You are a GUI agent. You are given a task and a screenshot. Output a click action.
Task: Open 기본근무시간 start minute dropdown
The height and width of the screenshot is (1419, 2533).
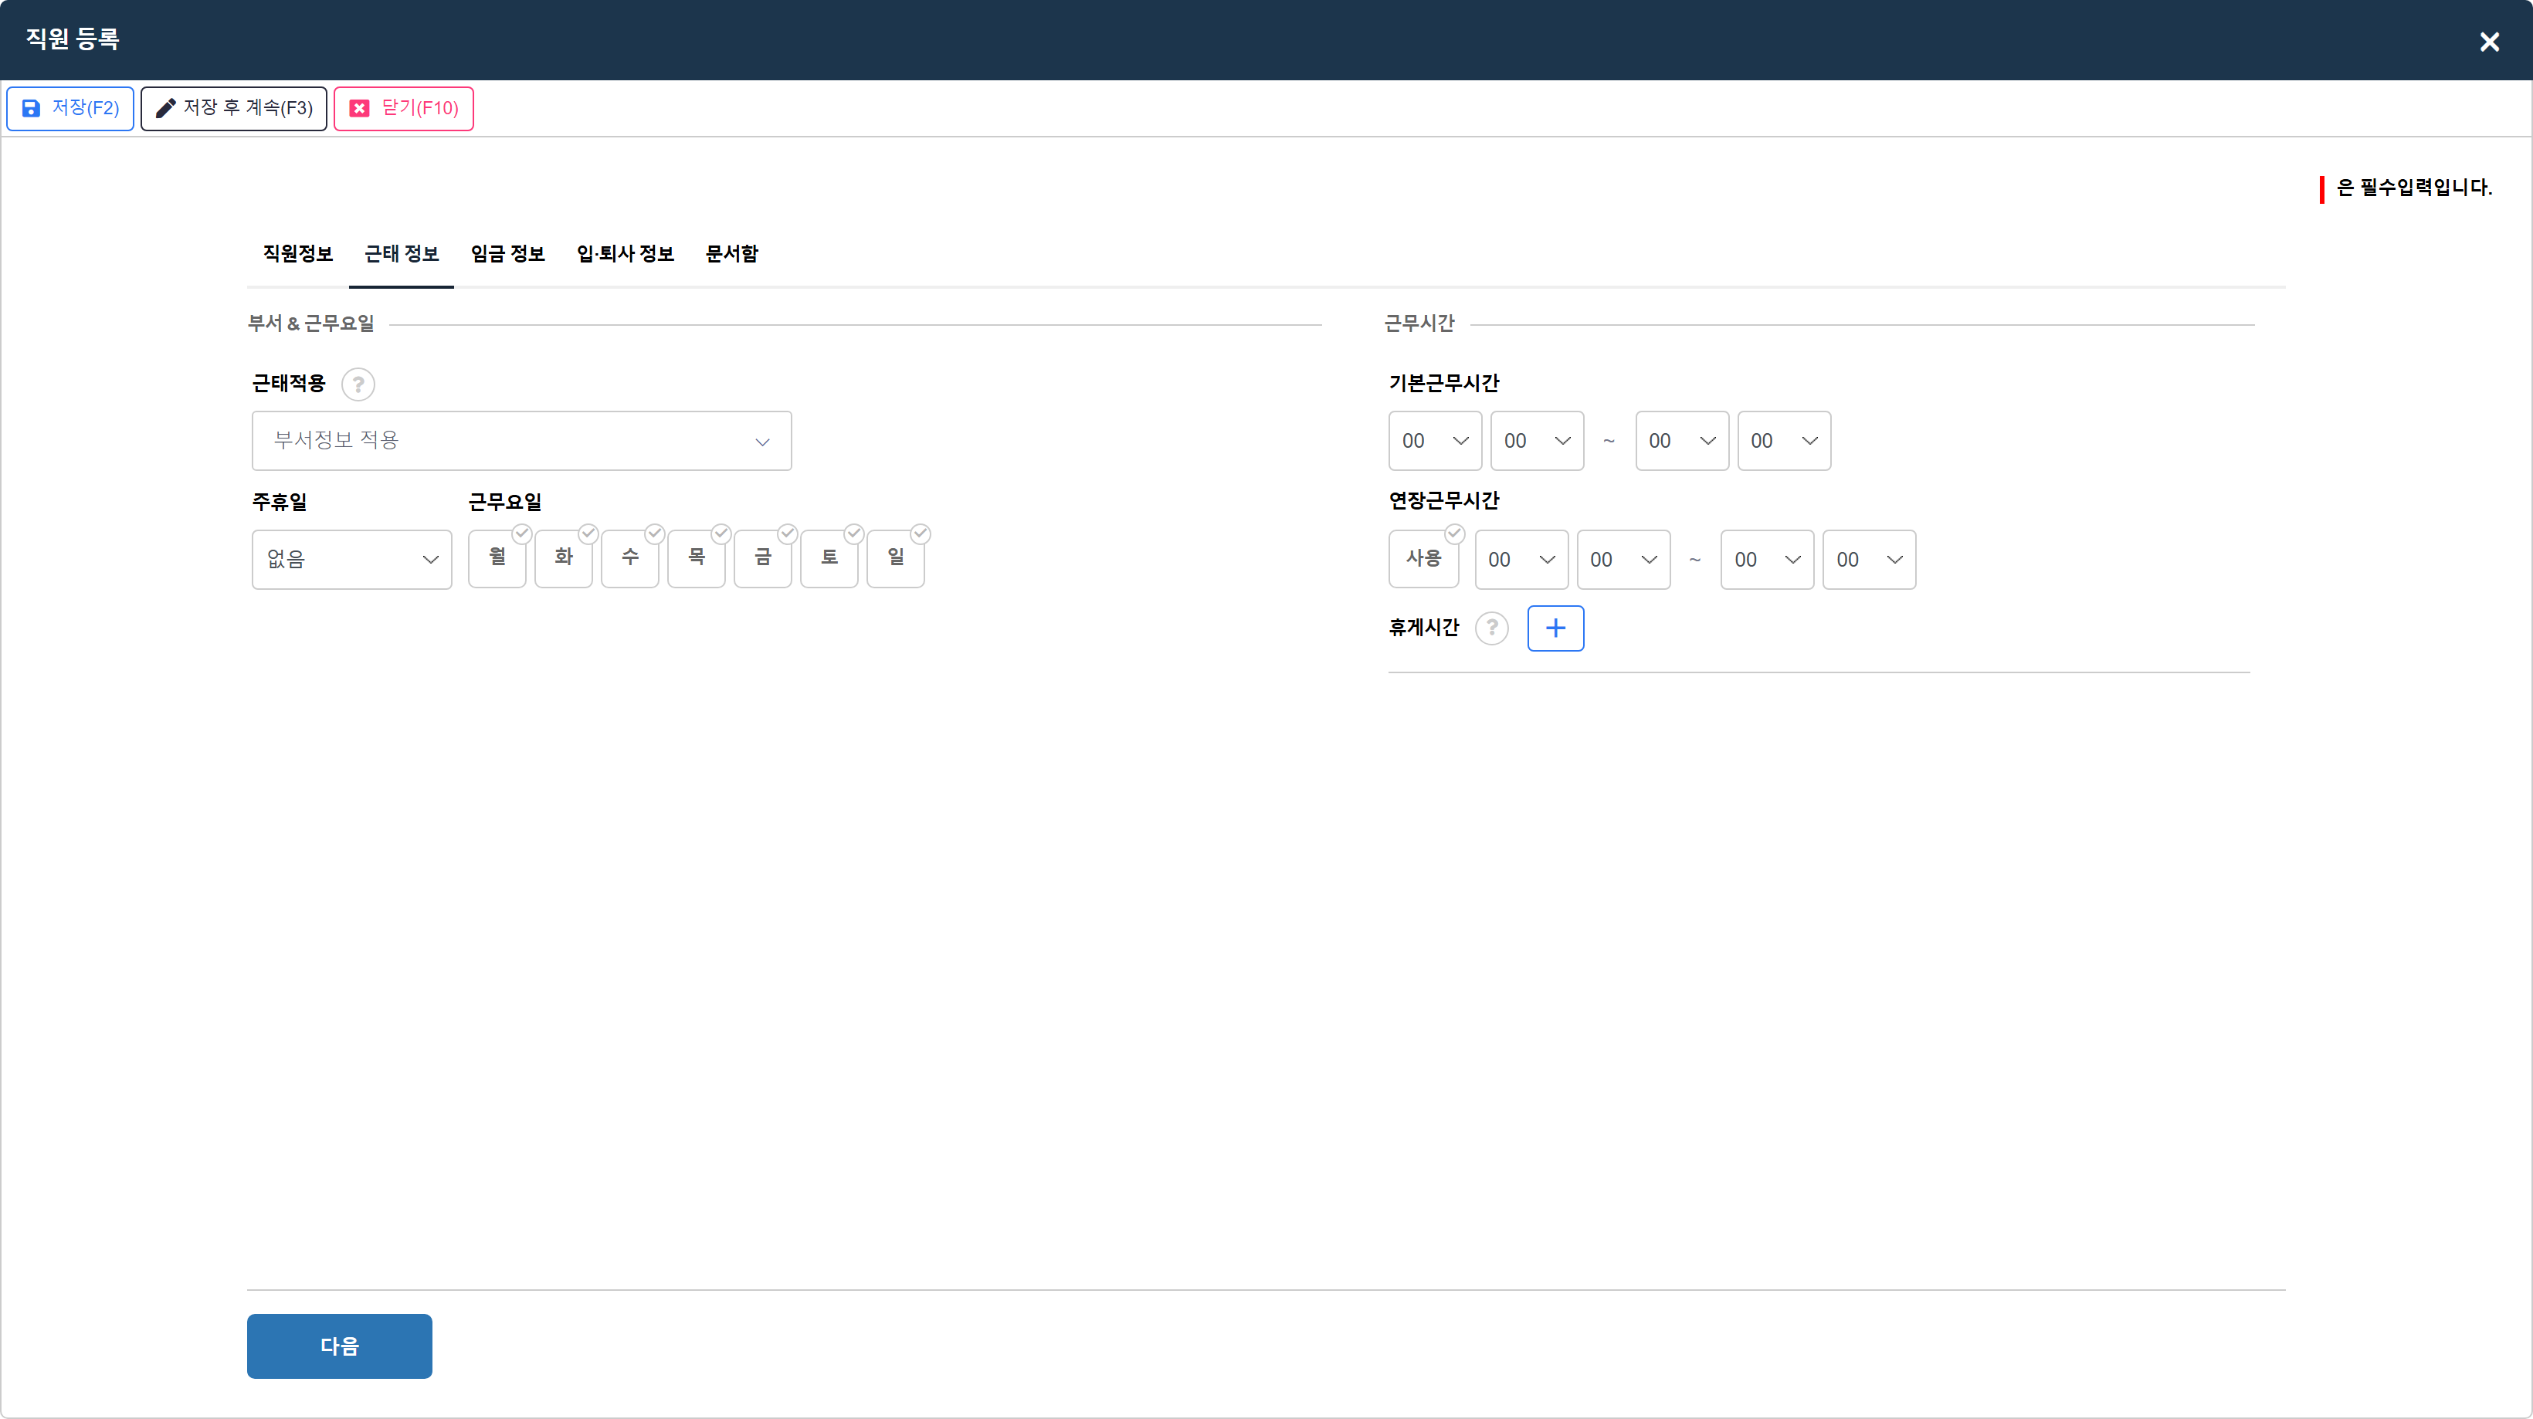point(1538,442)
